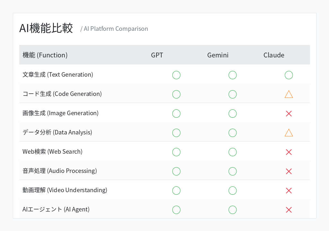
Task: Select the 文章生成 (Text Generation) row label
Action: click(58, 75)
